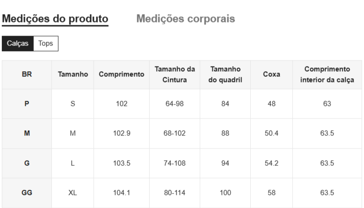The height and width of the screenshot is (208, 364).
Task: Click the Tamanho column header
Action: (73, 74)
